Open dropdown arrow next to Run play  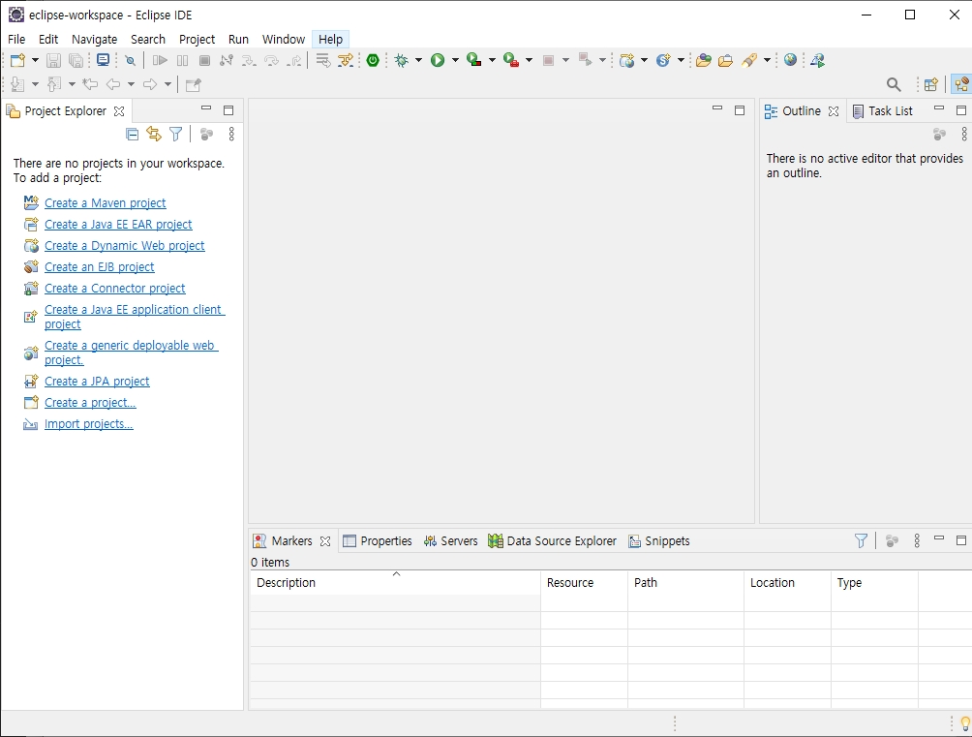pos(455,60)
